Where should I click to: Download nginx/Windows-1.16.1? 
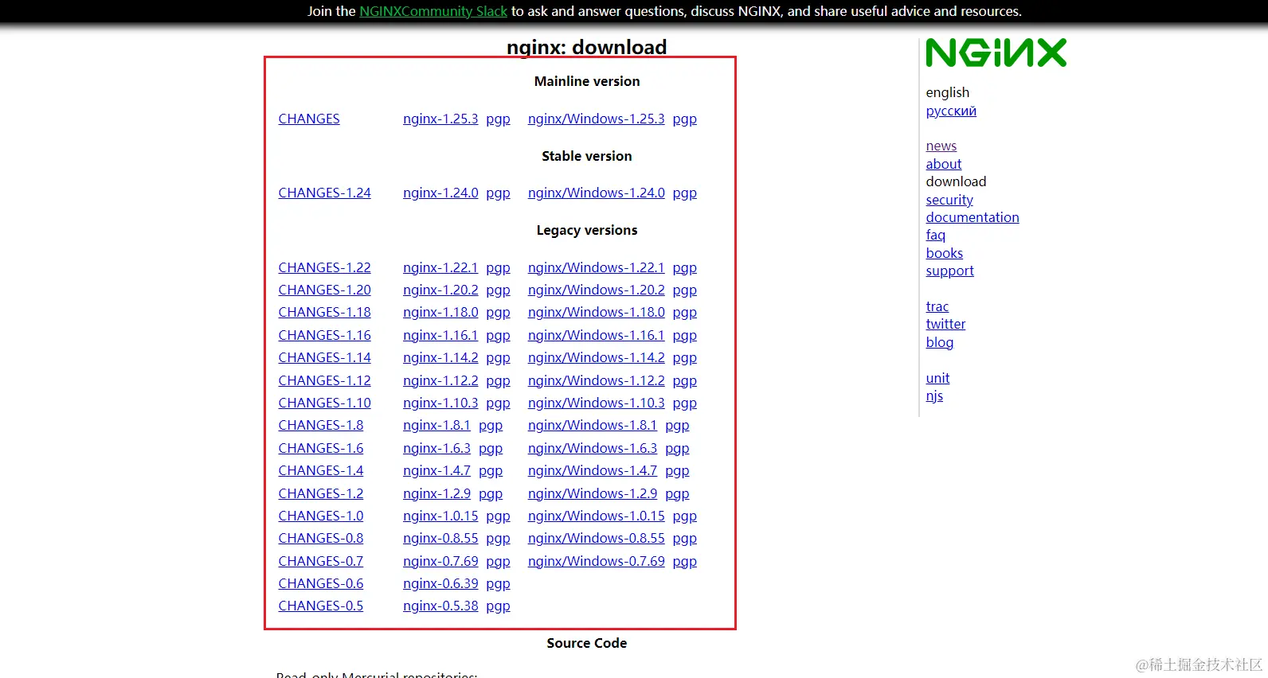tap(596, 335)
